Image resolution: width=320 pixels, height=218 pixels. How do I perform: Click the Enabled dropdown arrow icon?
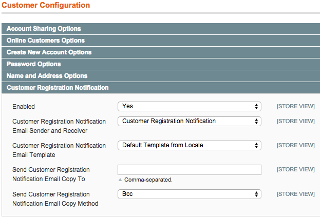coord(256,106)
